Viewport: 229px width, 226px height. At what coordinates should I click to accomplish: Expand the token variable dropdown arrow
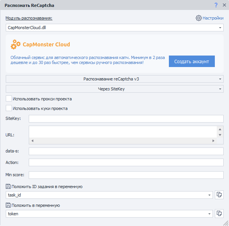point(209,214)
